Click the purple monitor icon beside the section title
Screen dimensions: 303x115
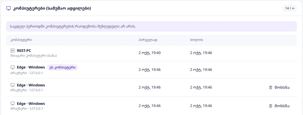pyautogui.click(x=8, y=9)
